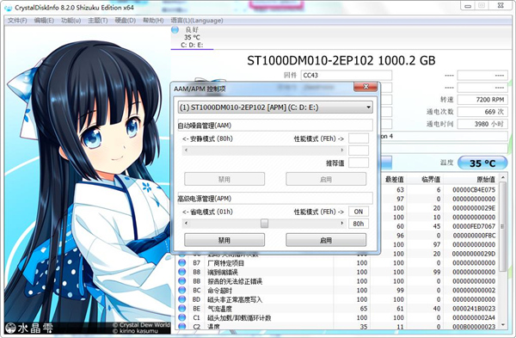Click the status orb on row B8
Screen dimensions: 516x338
[181, 272]
